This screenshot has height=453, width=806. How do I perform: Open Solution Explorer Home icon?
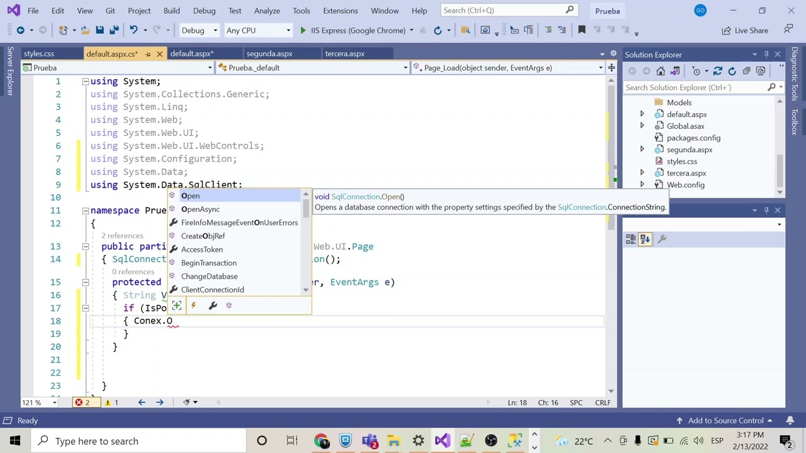(661, 71)
